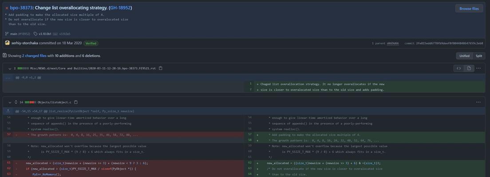
Task: Open pull request #18952 beside main branch
Action: coord(24,34)
